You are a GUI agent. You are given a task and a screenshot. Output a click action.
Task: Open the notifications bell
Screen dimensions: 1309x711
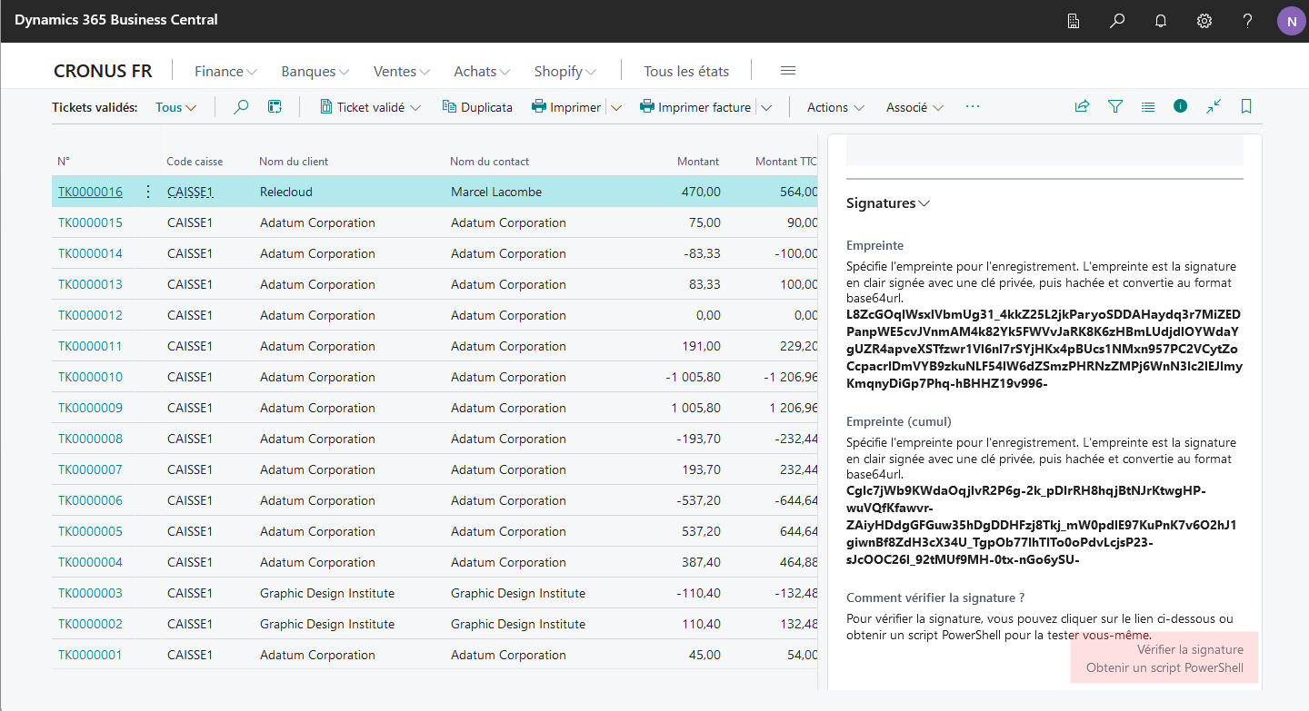point(1161,21)
